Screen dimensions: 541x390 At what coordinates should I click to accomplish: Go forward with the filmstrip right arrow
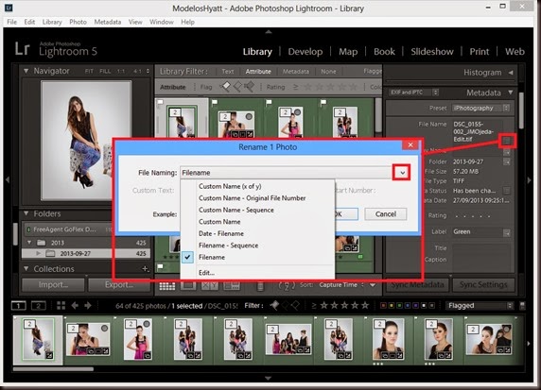tap(88, 306)
